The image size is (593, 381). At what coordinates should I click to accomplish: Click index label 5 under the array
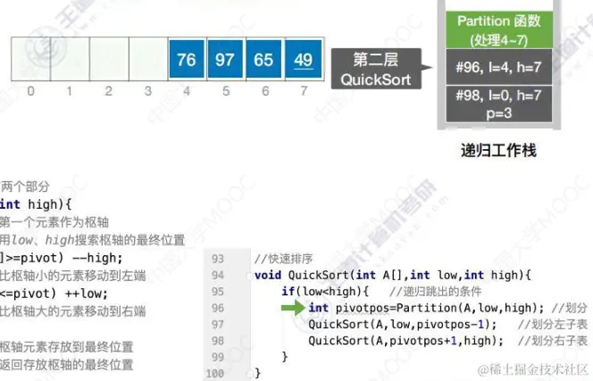coord(226,91)
